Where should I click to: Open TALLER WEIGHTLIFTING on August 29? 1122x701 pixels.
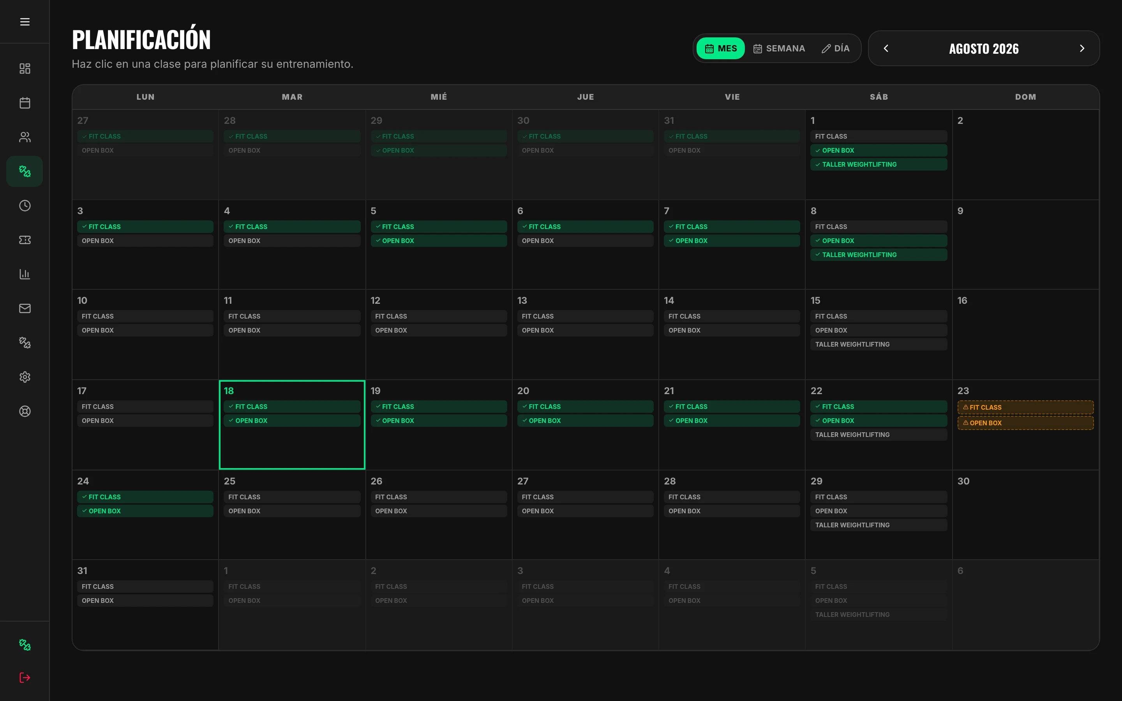tap(879, 525)
